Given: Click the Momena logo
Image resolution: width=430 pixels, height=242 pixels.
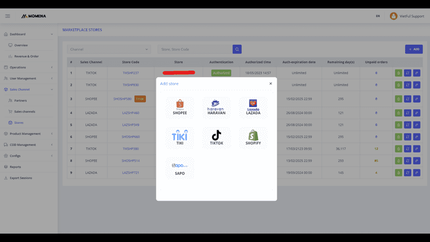Looking at the screenshot, I should [x=34, y=16].
